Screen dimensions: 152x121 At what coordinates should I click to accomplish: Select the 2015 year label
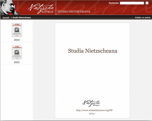tap(17, 62)
